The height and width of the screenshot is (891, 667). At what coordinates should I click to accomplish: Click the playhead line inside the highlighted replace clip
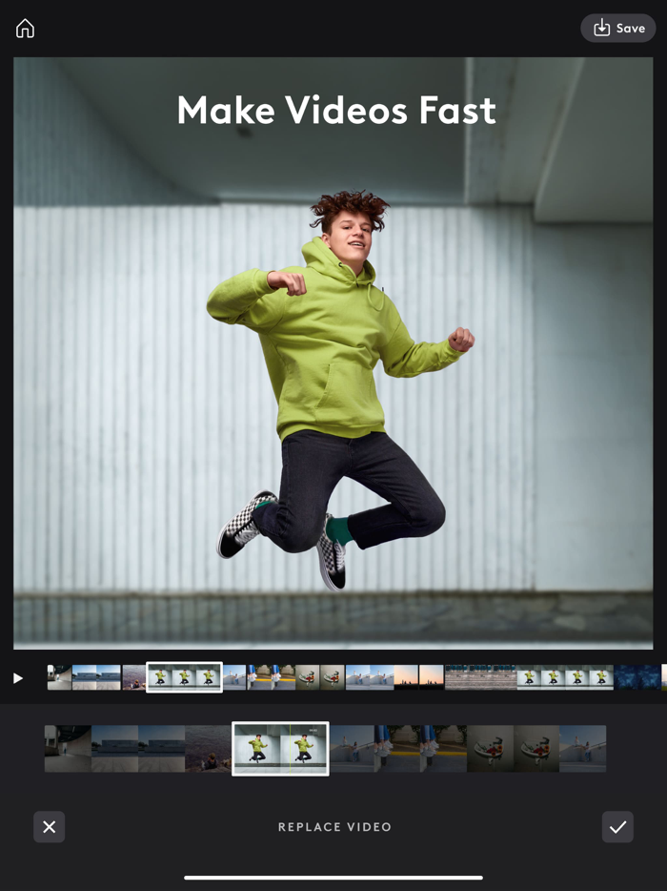(x=290, y=748)
